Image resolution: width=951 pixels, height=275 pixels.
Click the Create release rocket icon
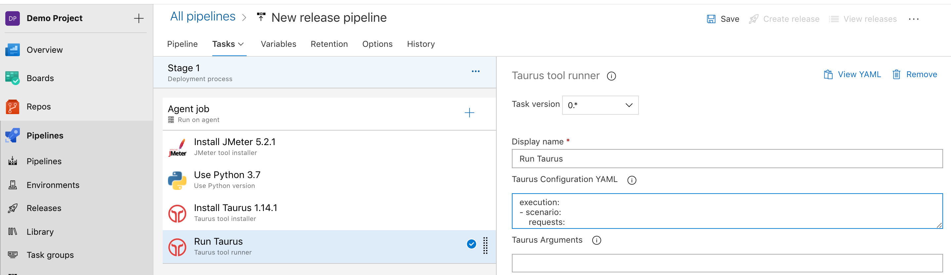754,19
